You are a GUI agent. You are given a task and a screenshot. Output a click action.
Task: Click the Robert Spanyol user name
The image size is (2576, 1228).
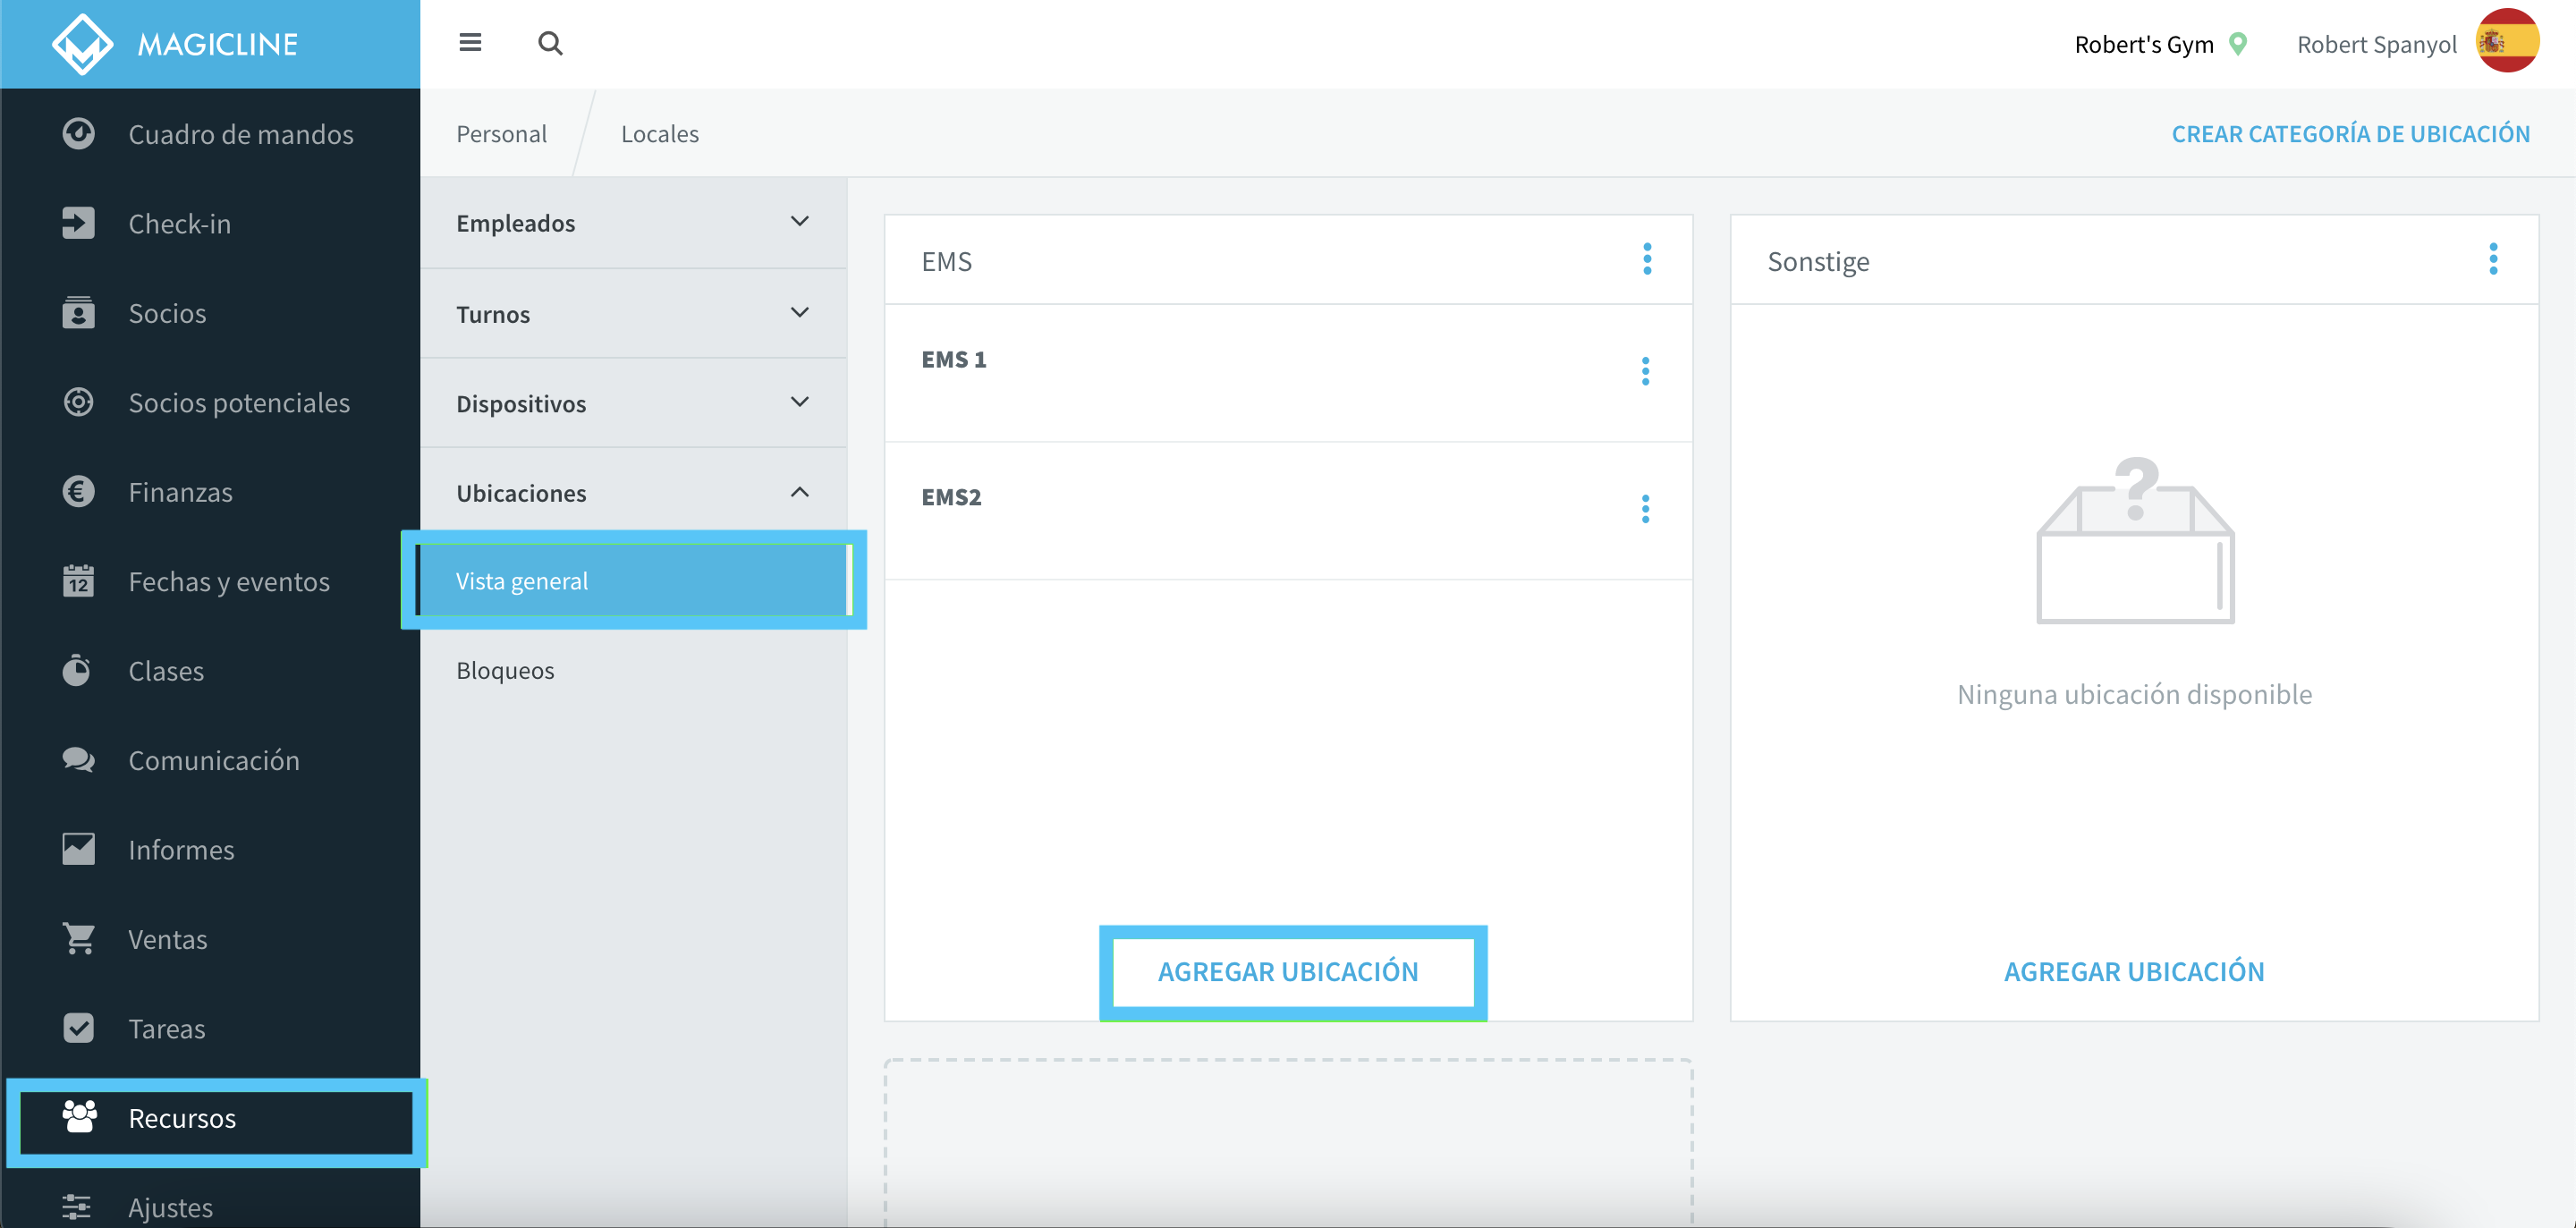[x=2376, y=44]
